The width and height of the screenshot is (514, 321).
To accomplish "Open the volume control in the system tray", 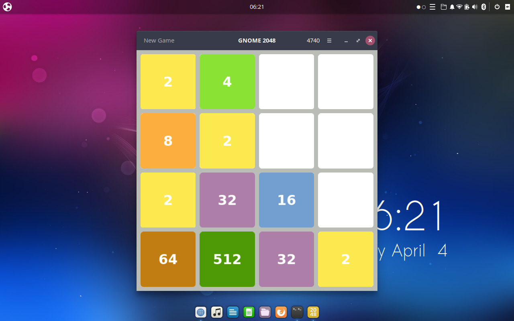I will point(475,7).
